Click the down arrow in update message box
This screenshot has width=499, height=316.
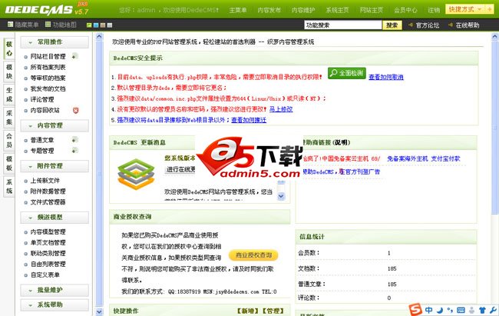(x=281, y=196)
